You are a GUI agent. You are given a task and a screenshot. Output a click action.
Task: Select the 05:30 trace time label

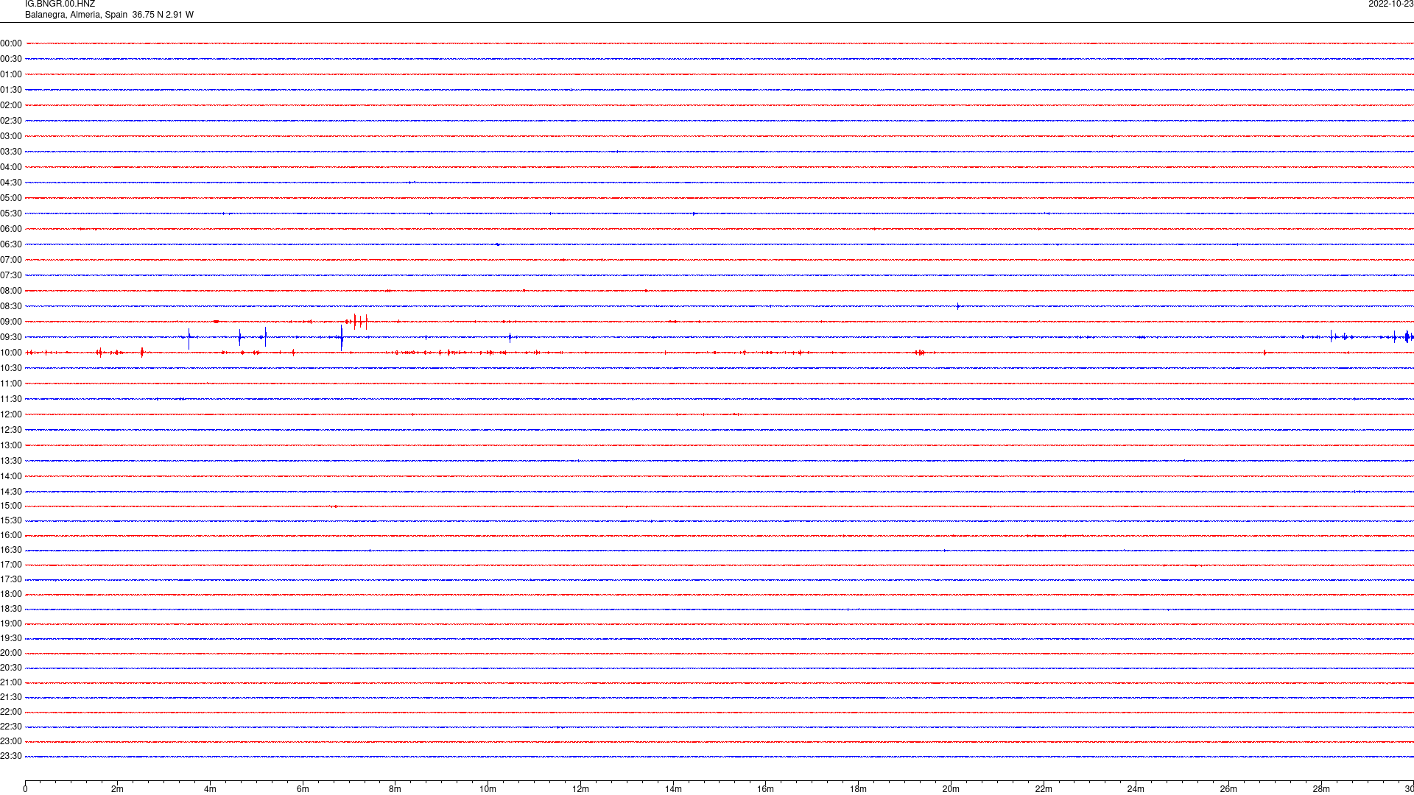[11, 213]
